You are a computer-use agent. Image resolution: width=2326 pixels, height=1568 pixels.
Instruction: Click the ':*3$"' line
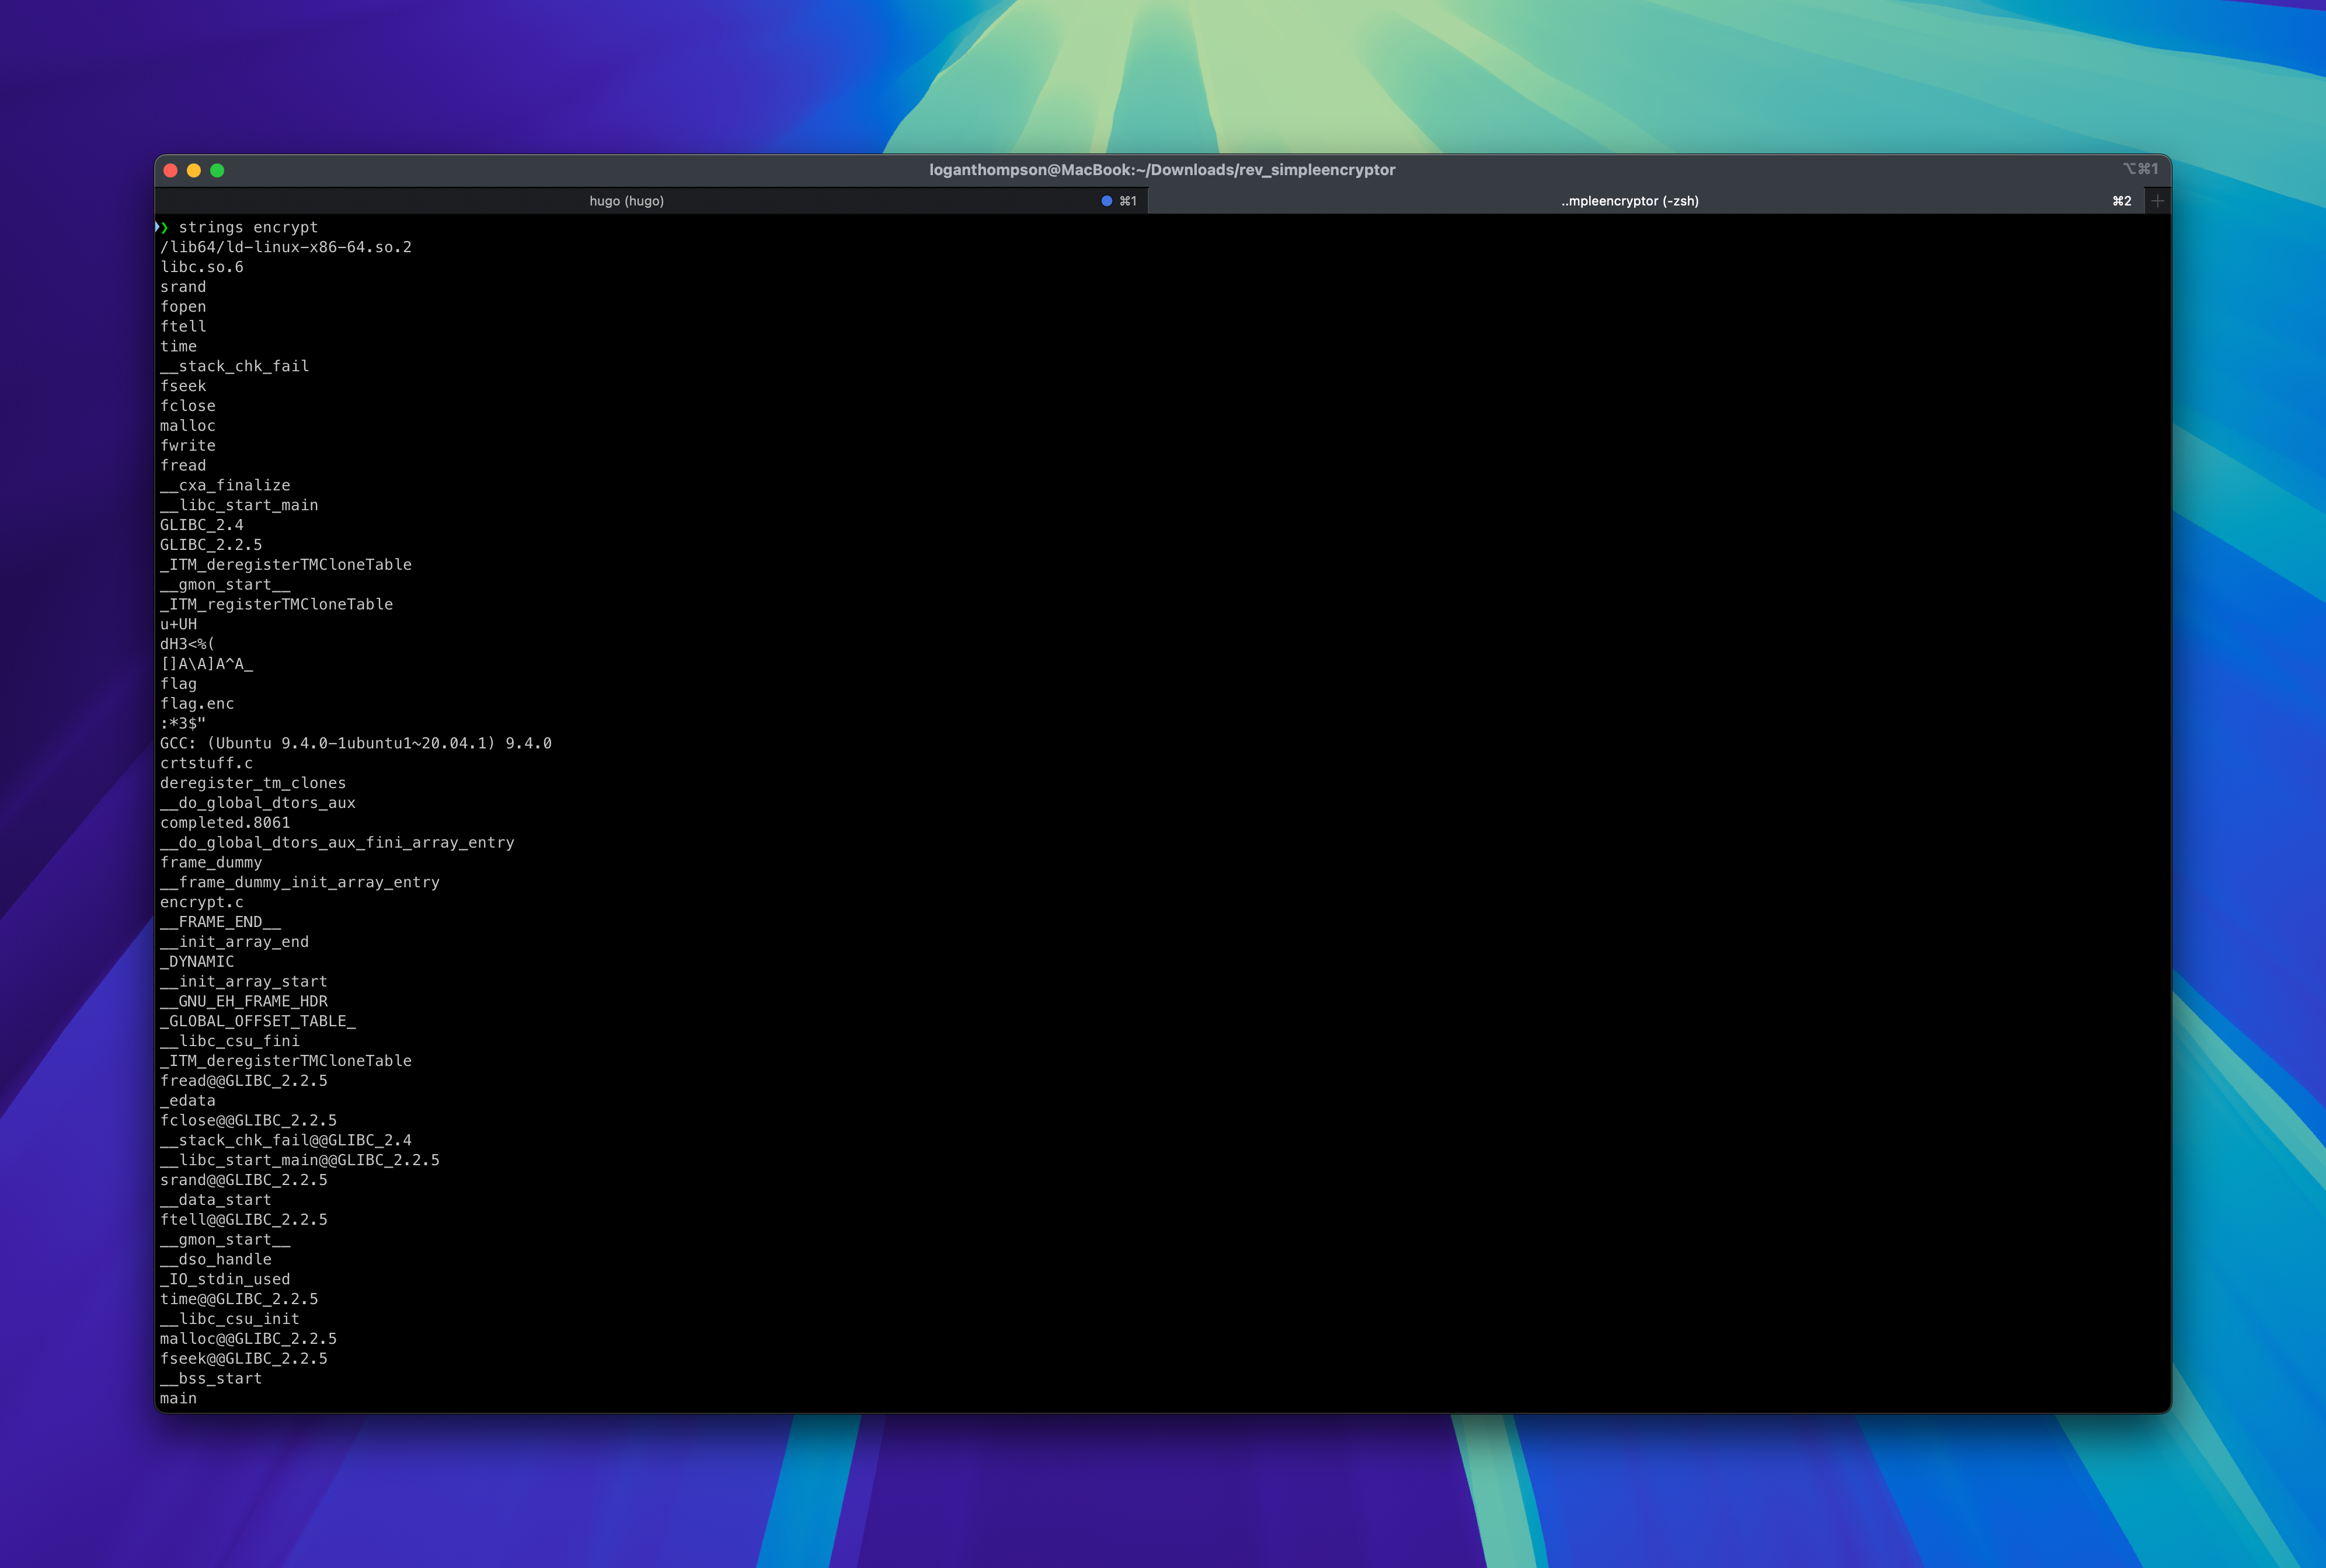[183, 723]
